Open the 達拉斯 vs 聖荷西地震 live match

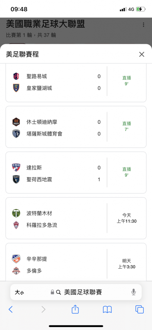76,173
